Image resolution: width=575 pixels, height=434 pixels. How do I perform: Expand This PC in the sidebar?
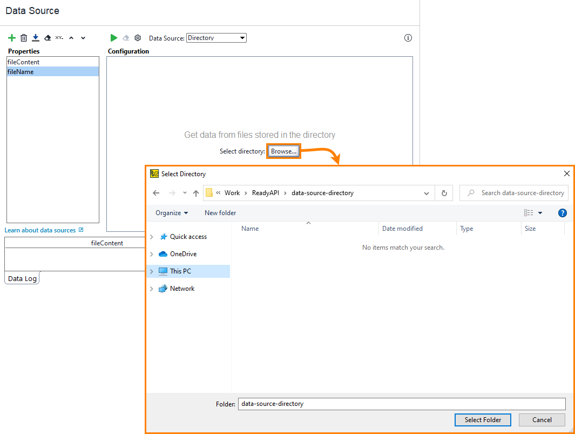pyautogui.click(x=151, y=271)
